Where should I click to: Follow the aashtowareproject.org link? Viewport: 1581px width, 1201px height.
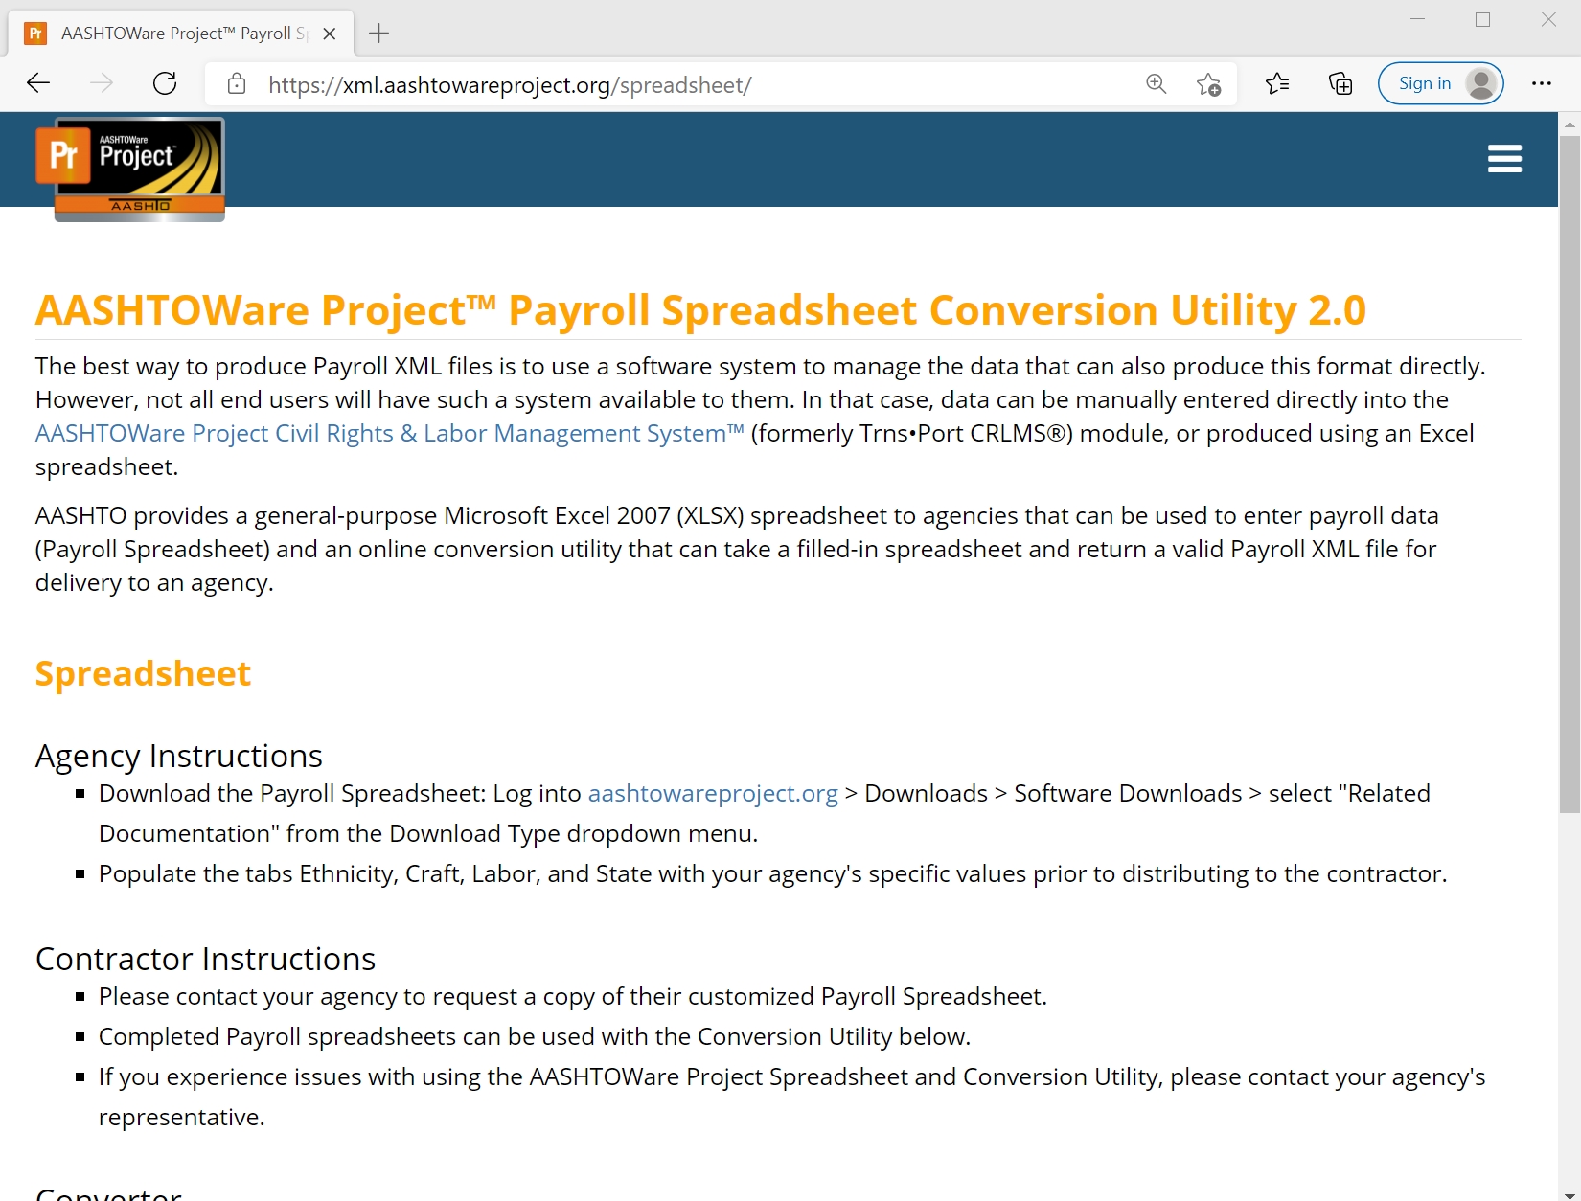713,794
